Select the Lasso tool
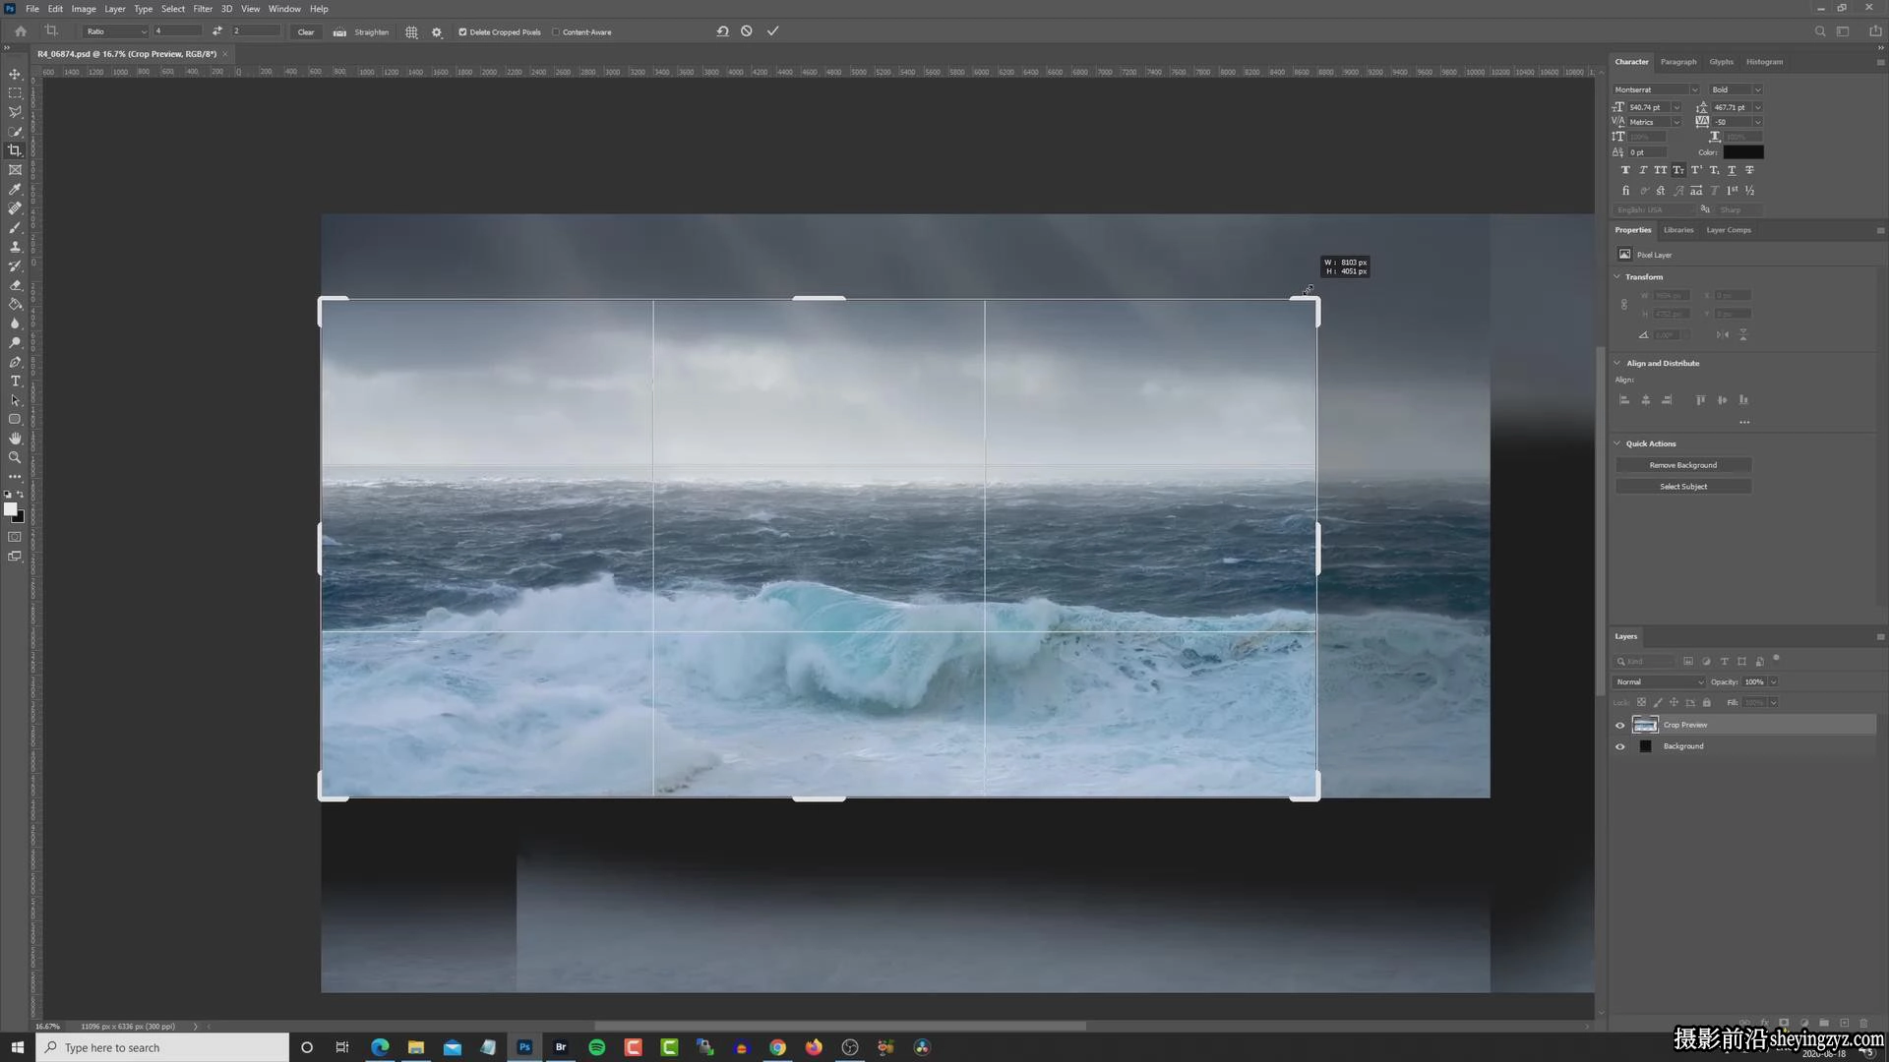 pyautogui.click(x=15, y=112)
